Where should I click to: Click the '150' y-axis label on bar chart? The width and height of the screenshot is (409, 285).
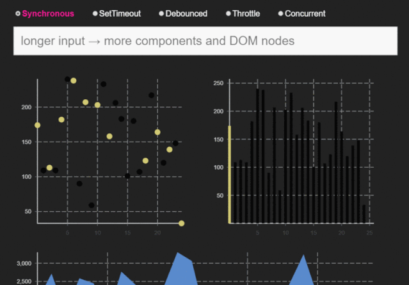pyautogui.click(x=219, y=140)
